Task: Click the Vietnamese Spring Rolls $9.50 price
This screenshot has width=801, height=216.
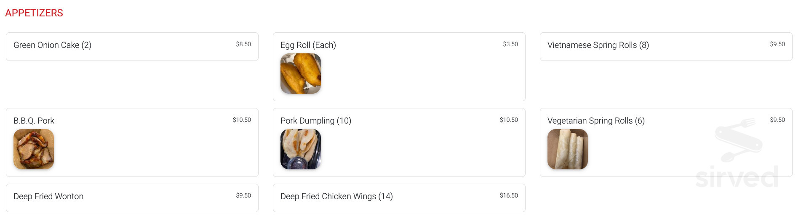Action: point(777,44)
